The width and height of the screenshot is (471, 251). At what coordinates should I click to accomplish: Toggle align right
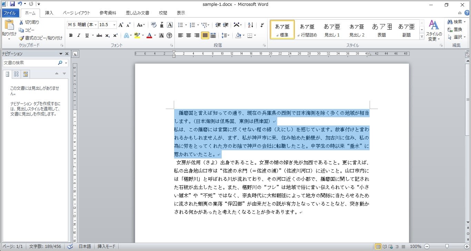pyautogui.click(x=197, y=35)
